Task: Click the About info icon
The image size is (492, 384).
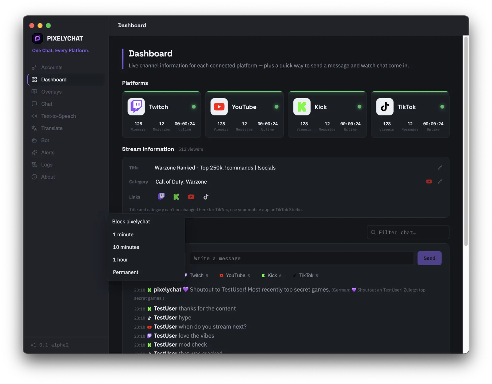Action: tap(34, 177)
